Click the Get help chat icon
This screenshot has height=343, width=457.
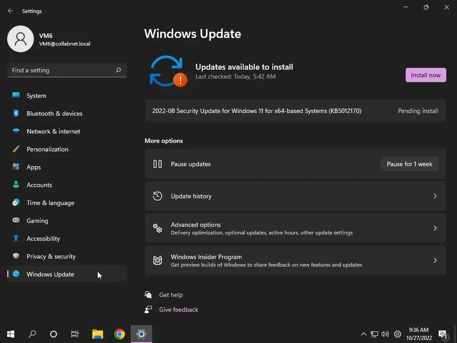pos(148,295)
